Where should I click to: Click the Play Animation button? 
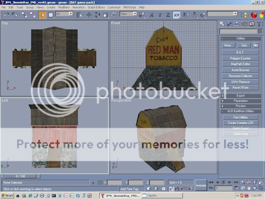223,182
